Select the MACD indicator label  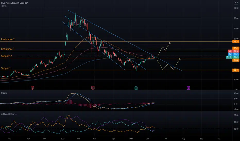(x=4, y=93)
